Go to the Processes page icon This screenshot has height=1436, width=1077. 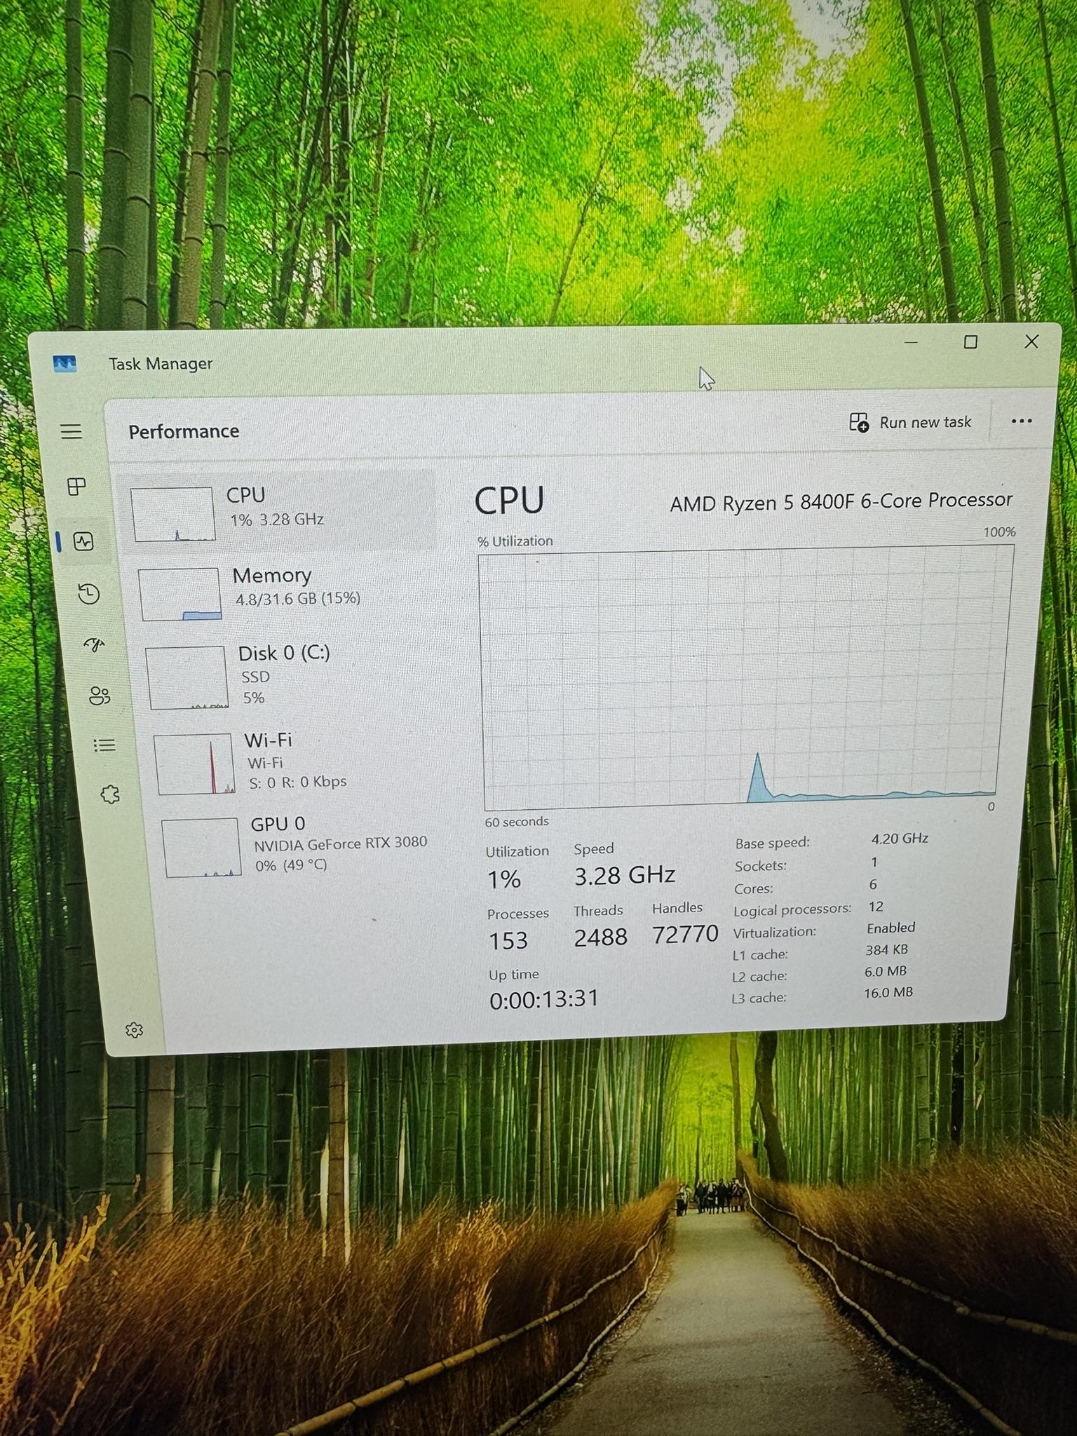click(x=76, y=486)
